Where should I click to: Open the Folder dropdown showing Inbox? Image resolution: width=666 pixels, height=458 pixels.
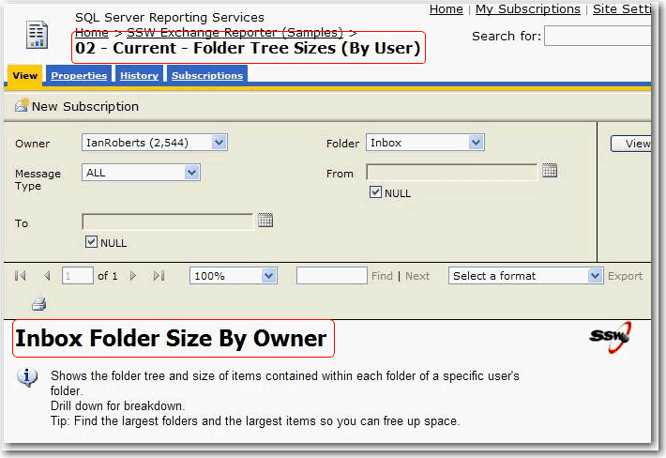[476, 143]
